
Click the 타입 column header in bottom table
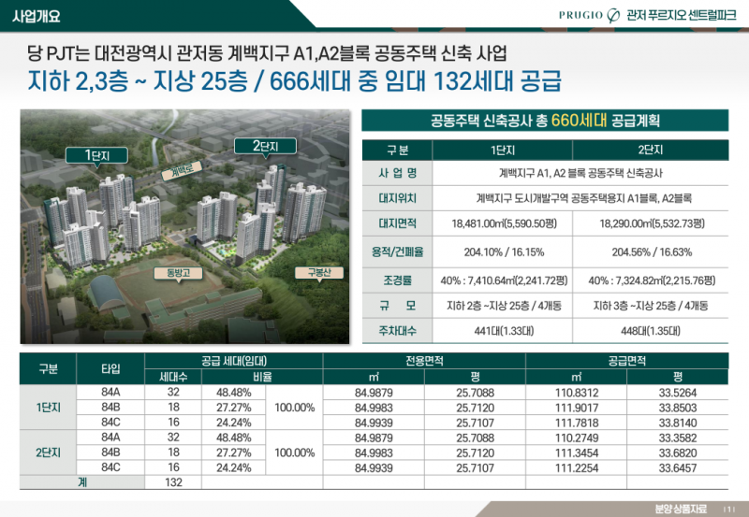(x=110, y=368)
